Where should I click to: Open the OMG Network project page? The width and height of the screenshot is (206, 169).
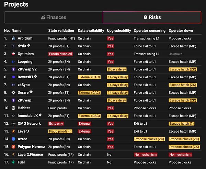click(29, 124)
